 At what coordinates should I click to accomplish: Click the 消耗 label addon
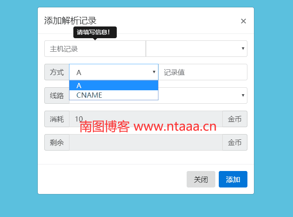[57, 119]
